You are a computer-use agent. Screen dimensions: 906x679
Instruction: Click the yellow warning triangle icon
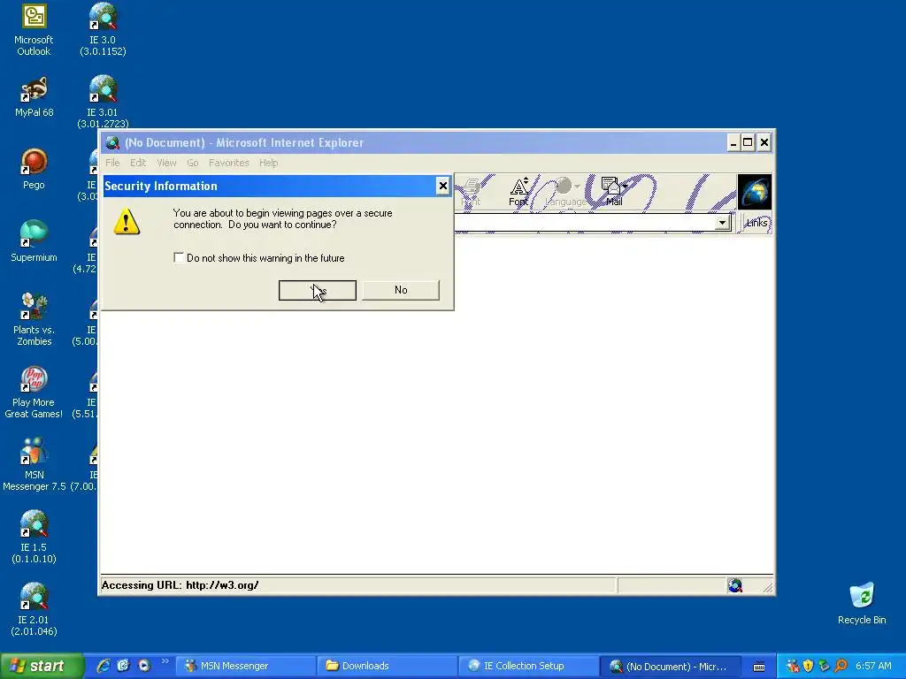pos(127,222)
